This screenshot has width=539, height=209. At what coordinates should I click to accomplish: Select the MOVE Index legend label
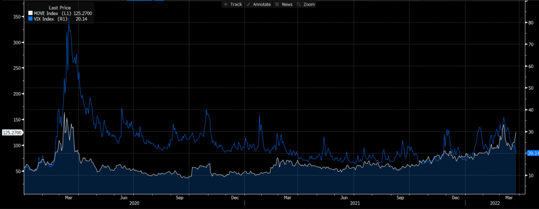[48, 13]
